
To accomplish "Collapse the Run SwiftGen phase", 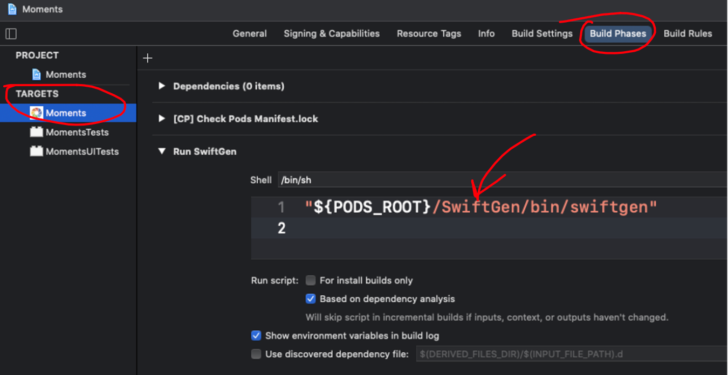I will pos(162,151).
